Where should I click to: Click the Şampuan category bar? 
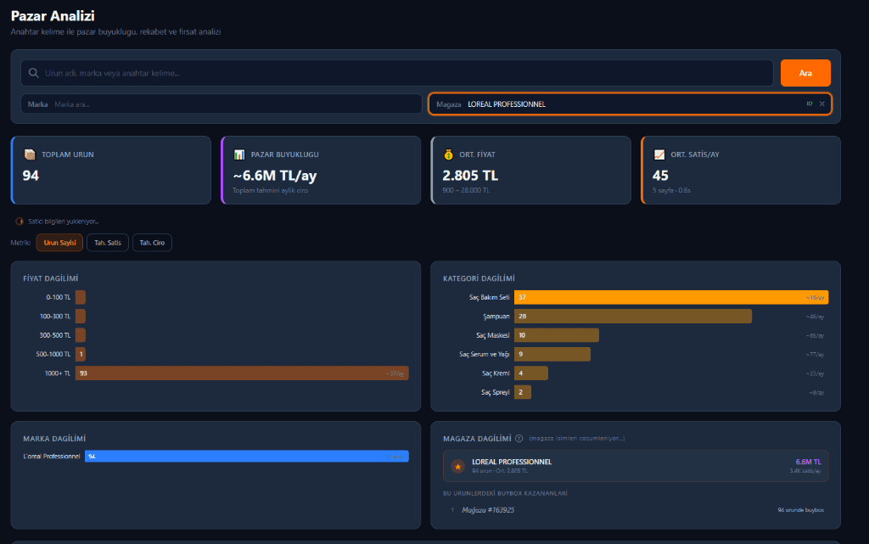point(632,317)
